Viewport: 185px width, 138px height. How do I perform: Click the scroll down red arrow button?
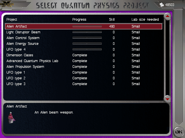167,99
